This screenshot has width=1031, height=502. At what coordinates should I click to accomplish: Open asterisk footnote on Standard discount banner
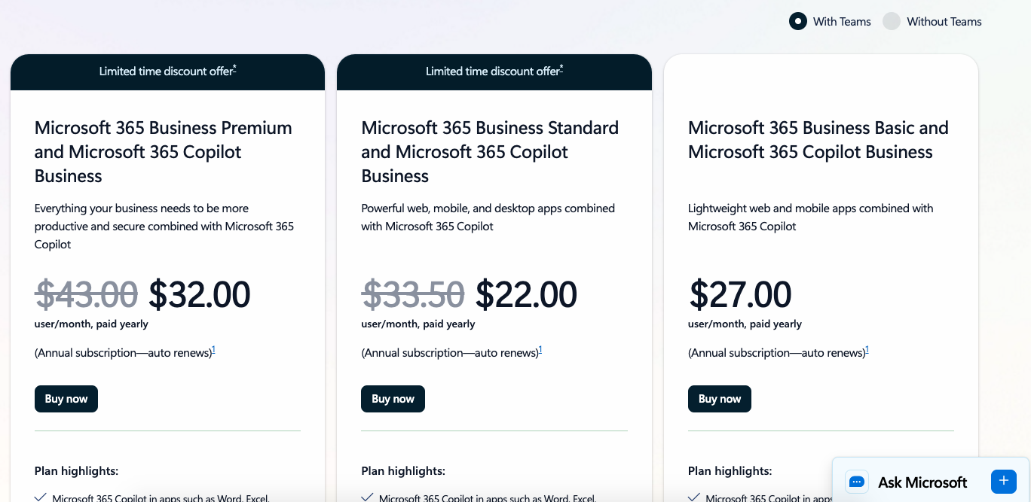coord(561,69)
